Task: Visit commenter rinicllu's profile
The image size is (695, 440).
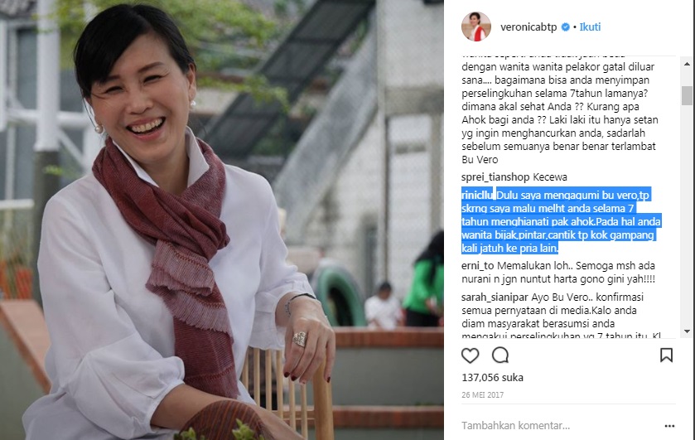Action: (477, 195)
